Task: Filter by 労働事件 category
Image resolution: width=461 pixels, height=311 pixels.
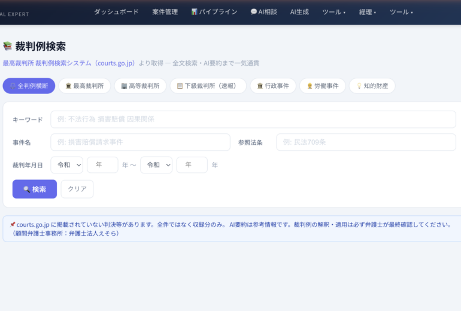Action: coord(323,86)
